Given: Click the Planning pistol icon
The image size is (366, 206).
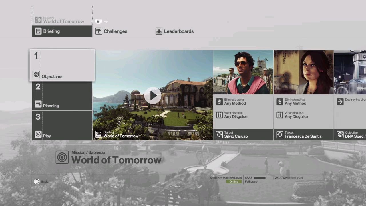Looking at the screenshot, I should (x=38, y=104).
